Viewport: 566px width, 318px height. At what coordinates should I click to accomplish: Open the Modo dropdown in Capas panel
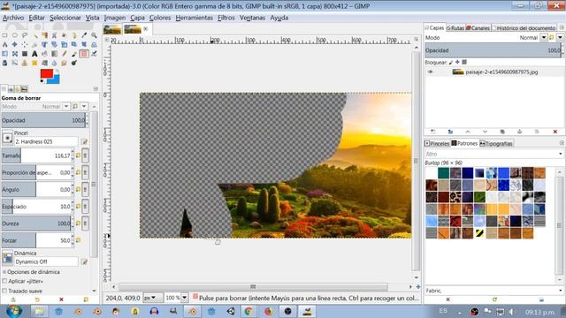[x=544, y=37]
